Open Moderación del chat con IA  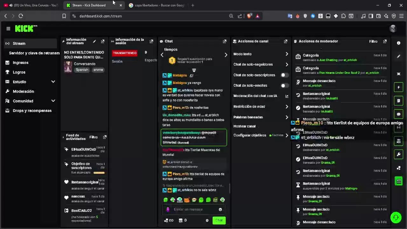click(x=286, y=96)
